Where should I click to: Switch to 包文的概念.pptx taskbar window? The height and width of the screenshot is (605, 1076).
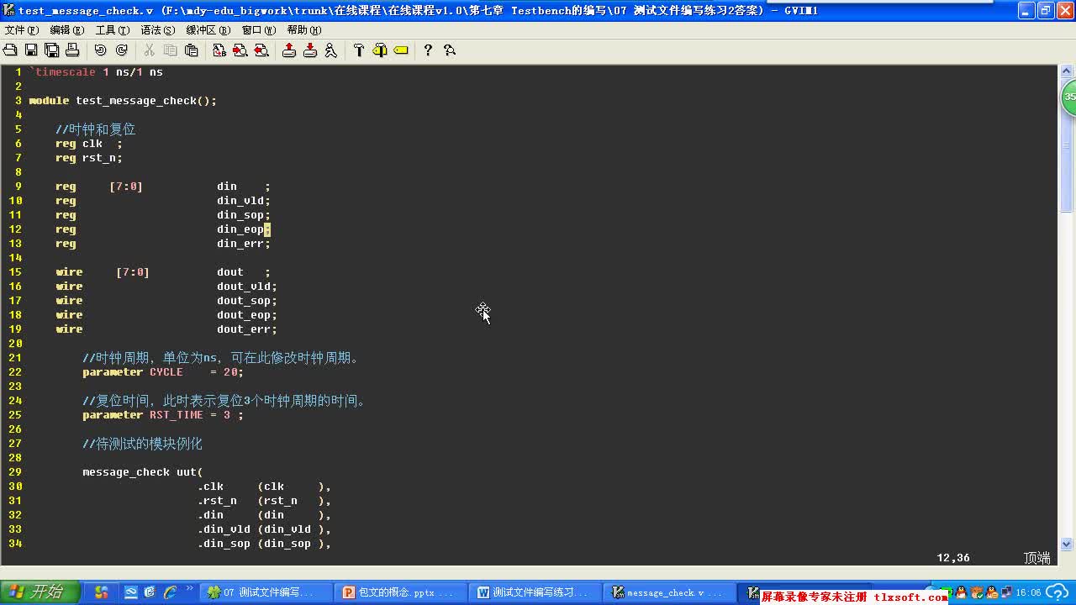coord(399,592)
